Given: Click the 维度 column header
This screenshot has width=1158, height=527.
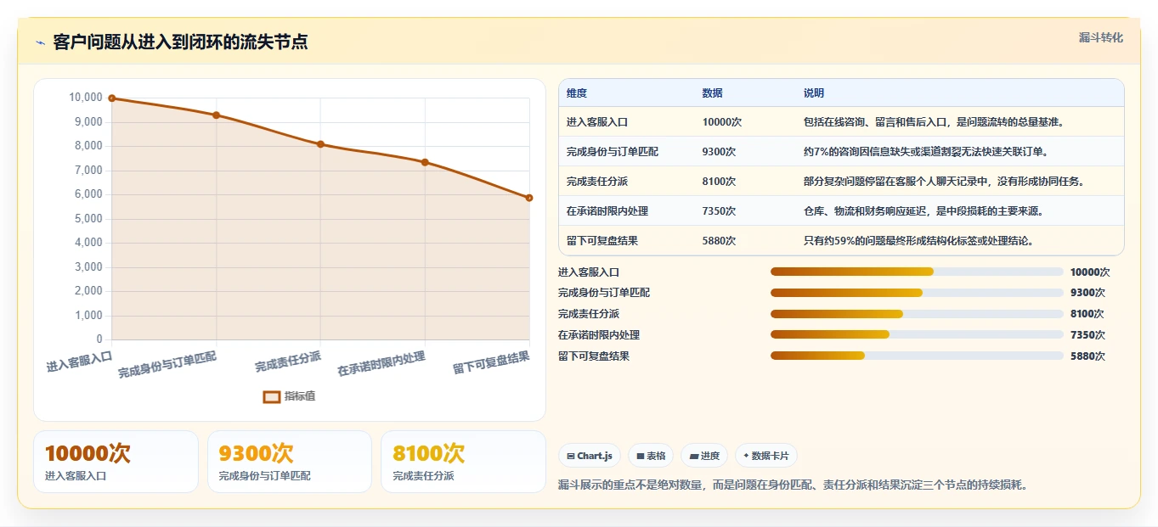Looking at the screenshot, I should point(577,93).
